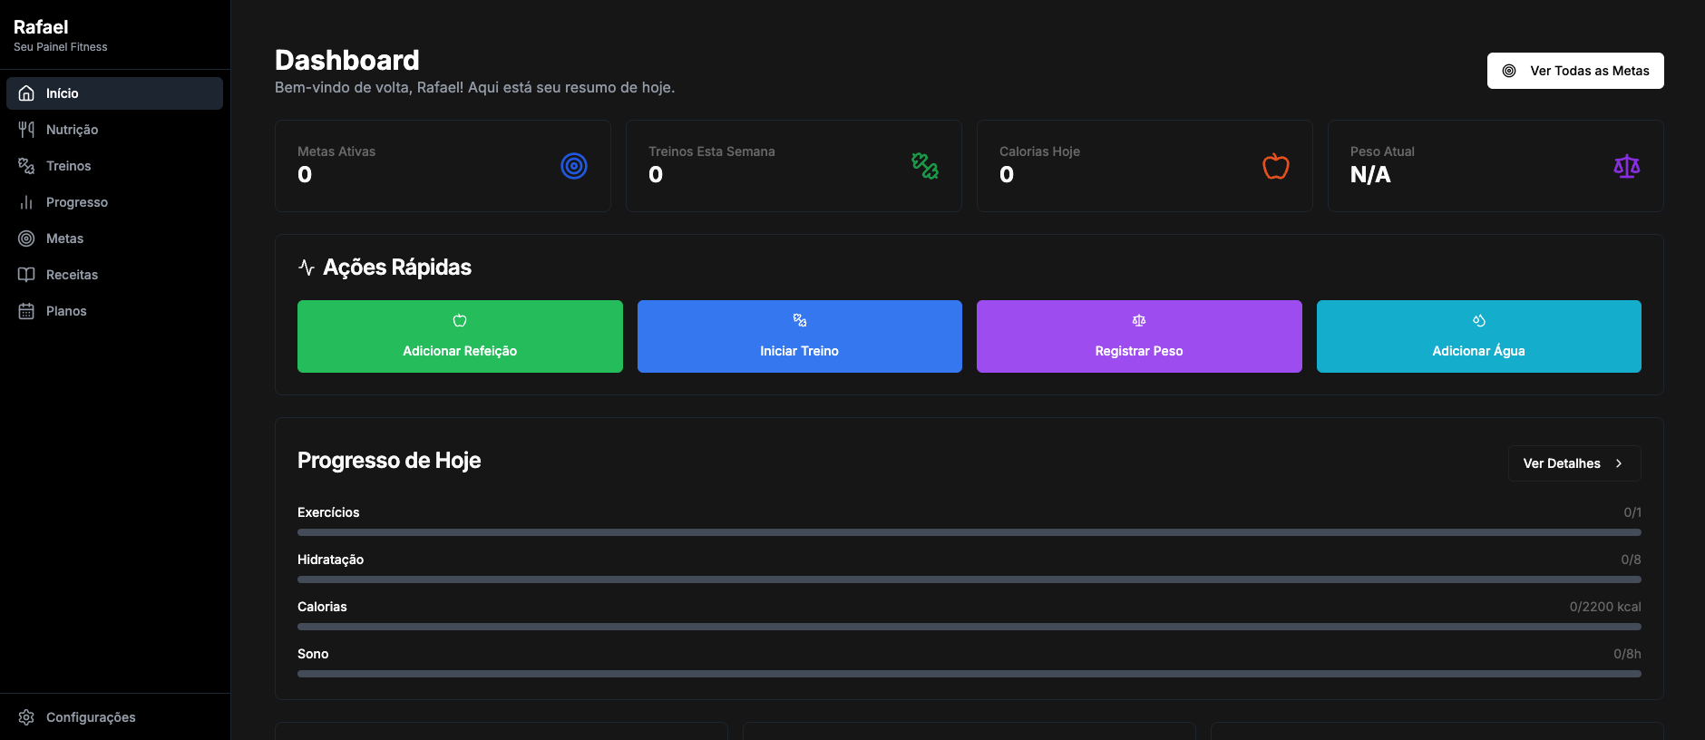Click the Sono progress bar
This screenshot has height=740, width=1705.
point(969,674)
